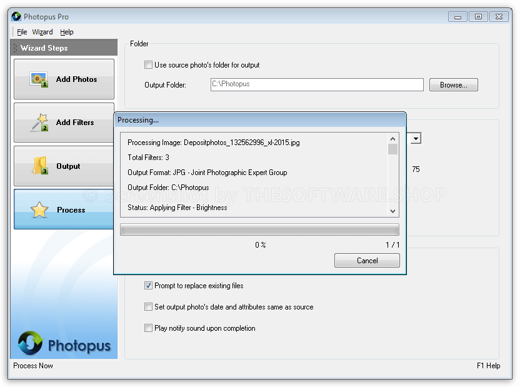Click the Status: Applying Filter - Brightness line

click(x=177, y=208)
